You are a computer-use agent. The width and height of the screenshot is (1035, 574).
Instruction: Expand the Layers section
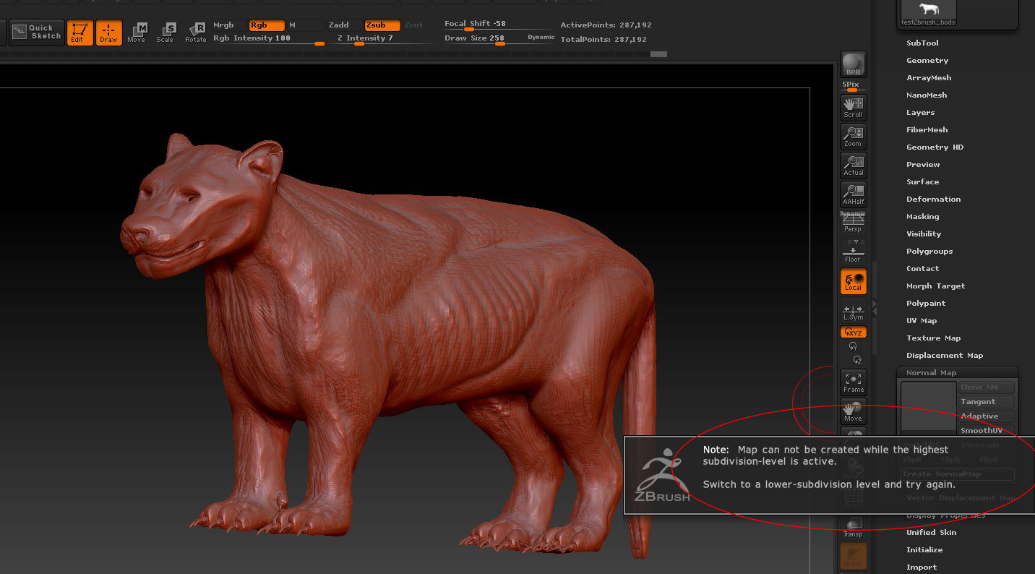[921, 113]
